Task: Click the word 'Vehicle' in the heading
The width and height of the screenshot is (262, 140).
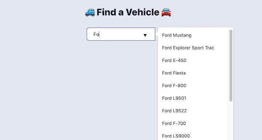Action: (x=143, y=12)
